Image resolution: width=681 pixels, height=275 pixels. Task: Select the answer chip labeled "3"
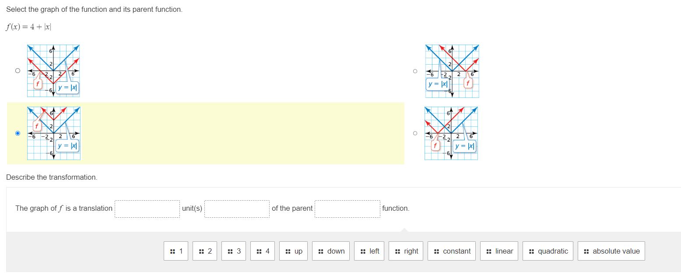[x=233, y=251]
